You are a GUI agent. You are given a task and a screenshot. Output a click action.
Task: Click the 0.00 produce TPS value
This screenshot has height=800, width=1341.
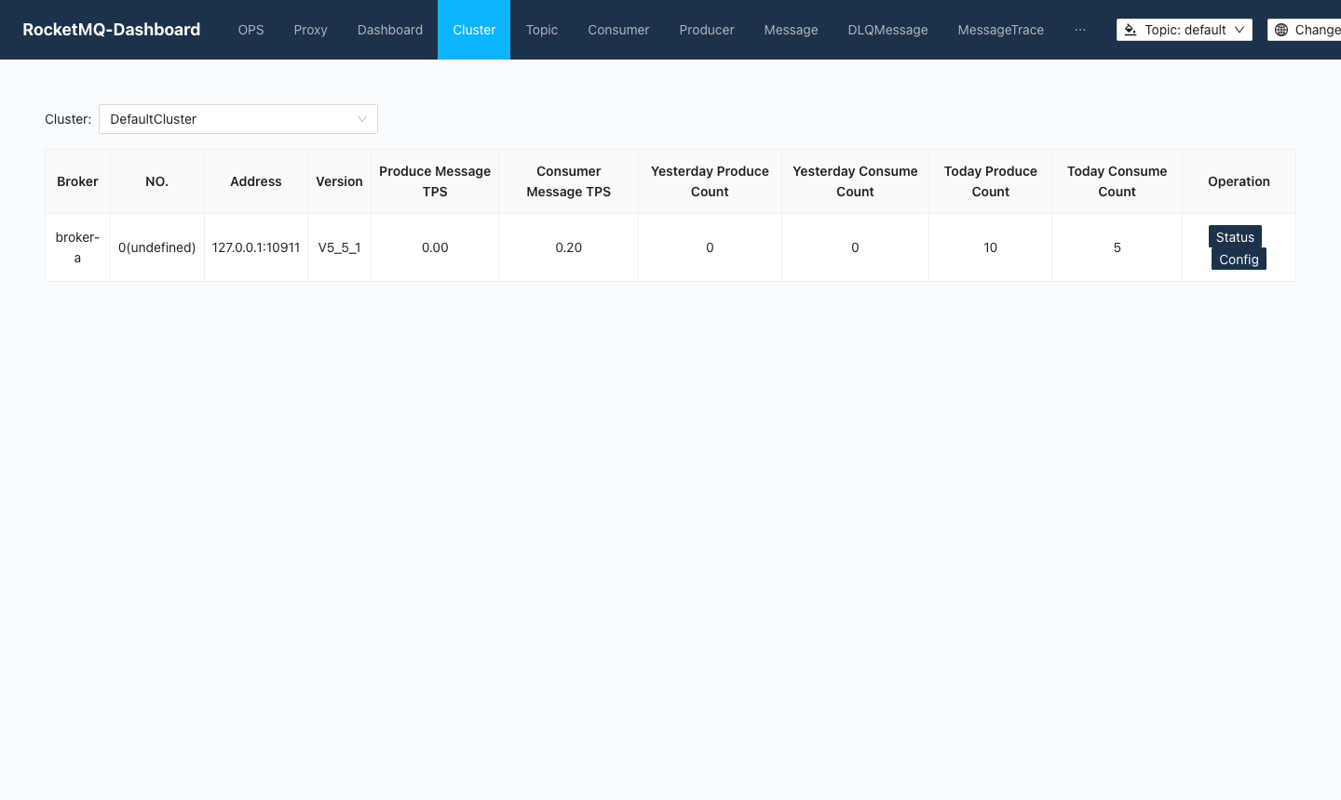(x=435, y=247)
